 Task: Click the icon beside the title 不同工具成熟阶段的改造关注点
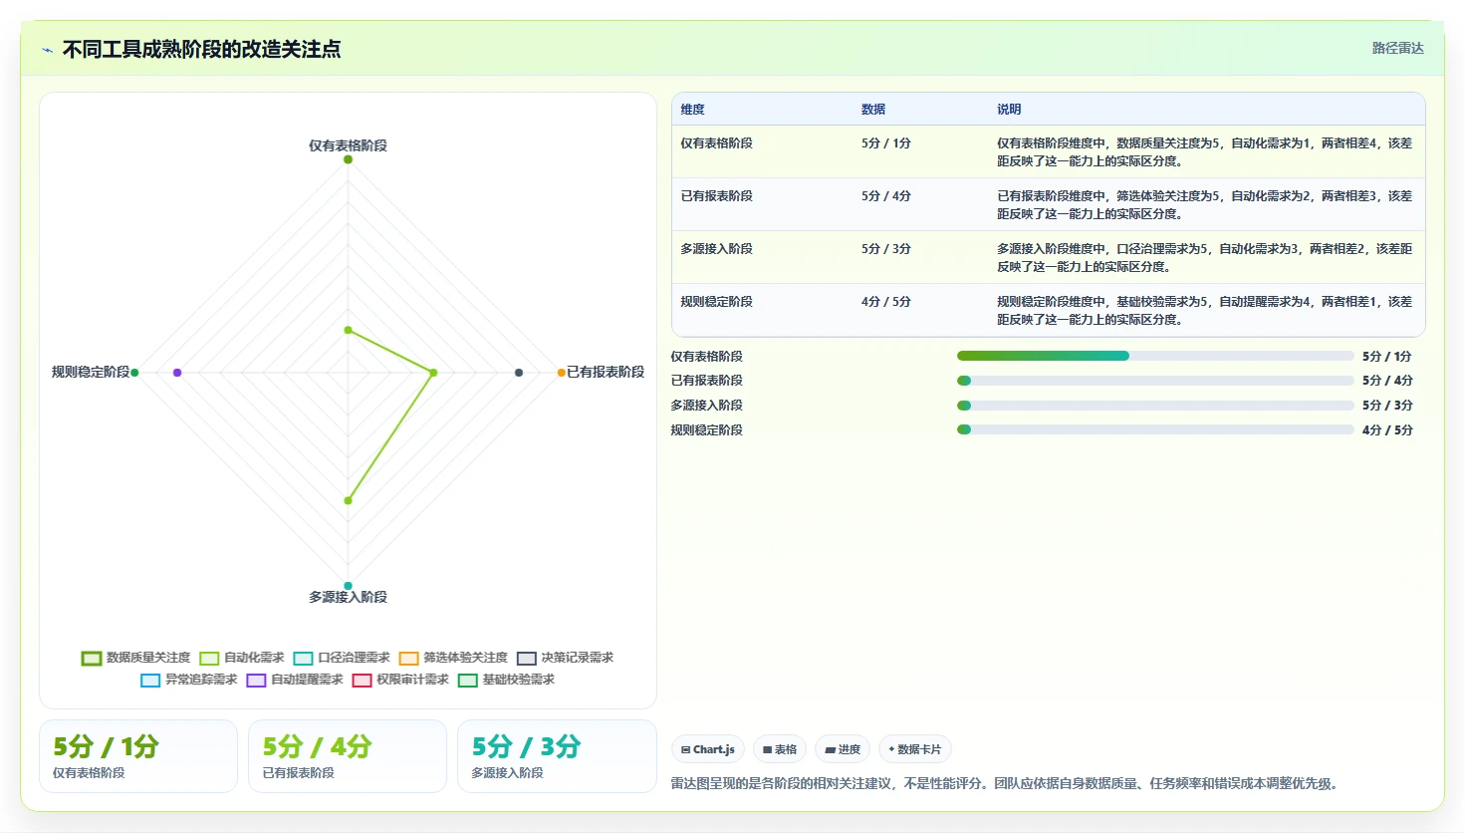pos(48,50)
